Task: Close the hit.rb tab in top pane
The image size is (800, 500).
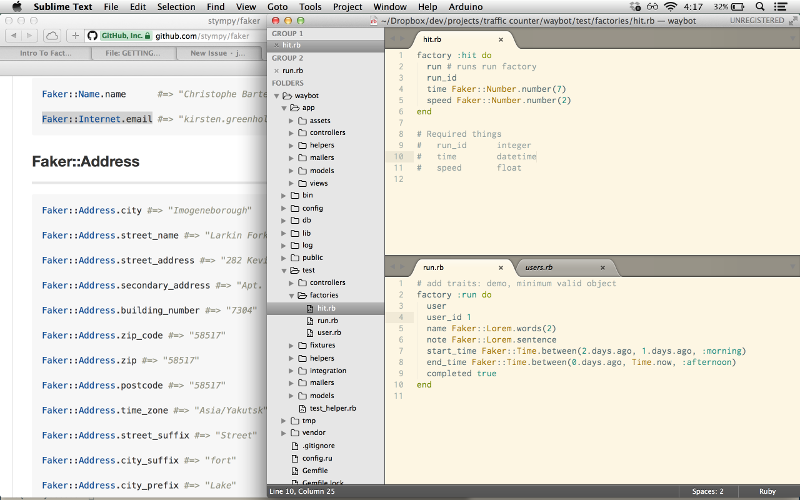Action: click(x=501, y=39)
